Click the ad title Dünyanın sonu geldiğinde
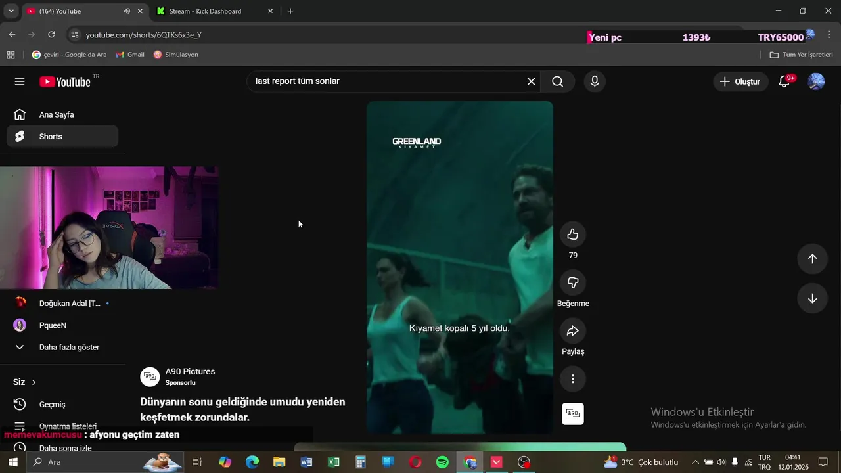 (242, 409)
